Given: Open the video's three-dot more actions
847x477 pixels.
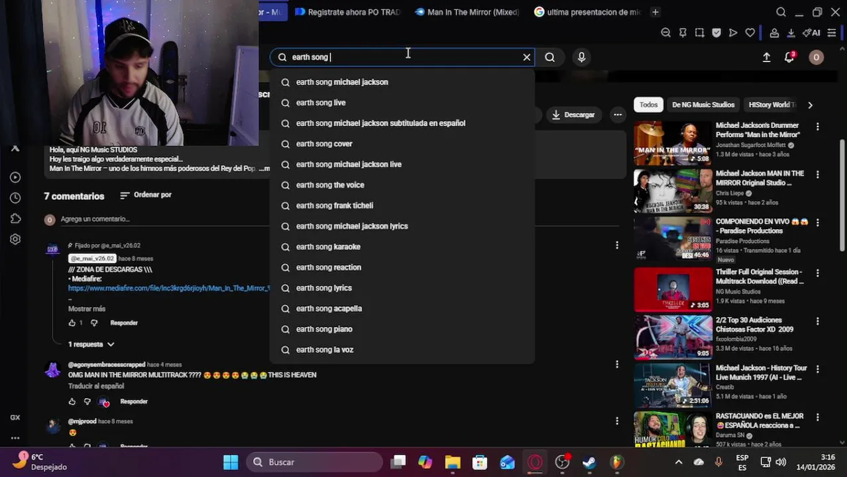Looking at the screenshot, I should [x=618, y=115].
